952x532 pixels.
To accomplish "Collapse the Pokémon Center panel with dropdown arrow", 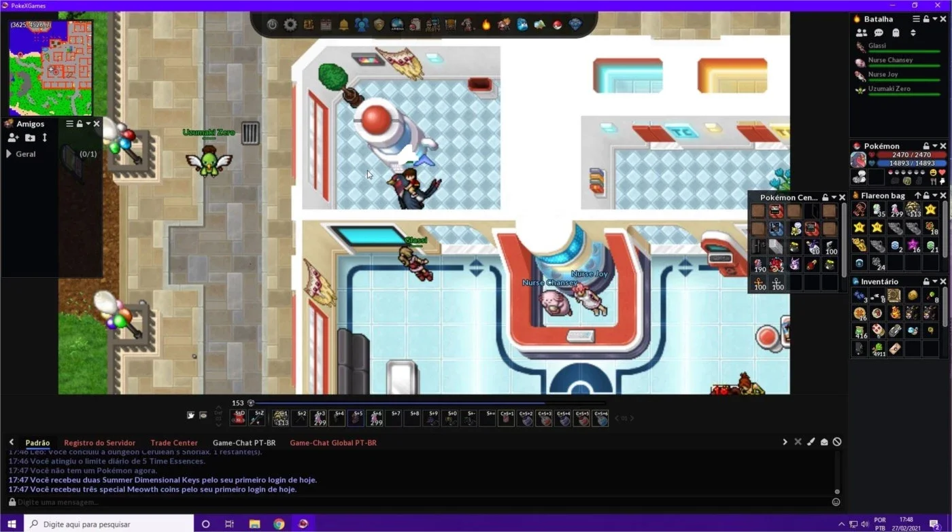I will [x=834, y=198].
